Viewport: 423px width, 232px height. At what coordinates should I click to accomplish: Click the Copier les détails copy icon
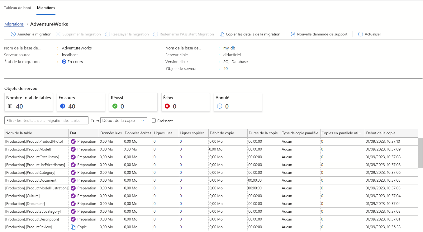click(222, 34)
